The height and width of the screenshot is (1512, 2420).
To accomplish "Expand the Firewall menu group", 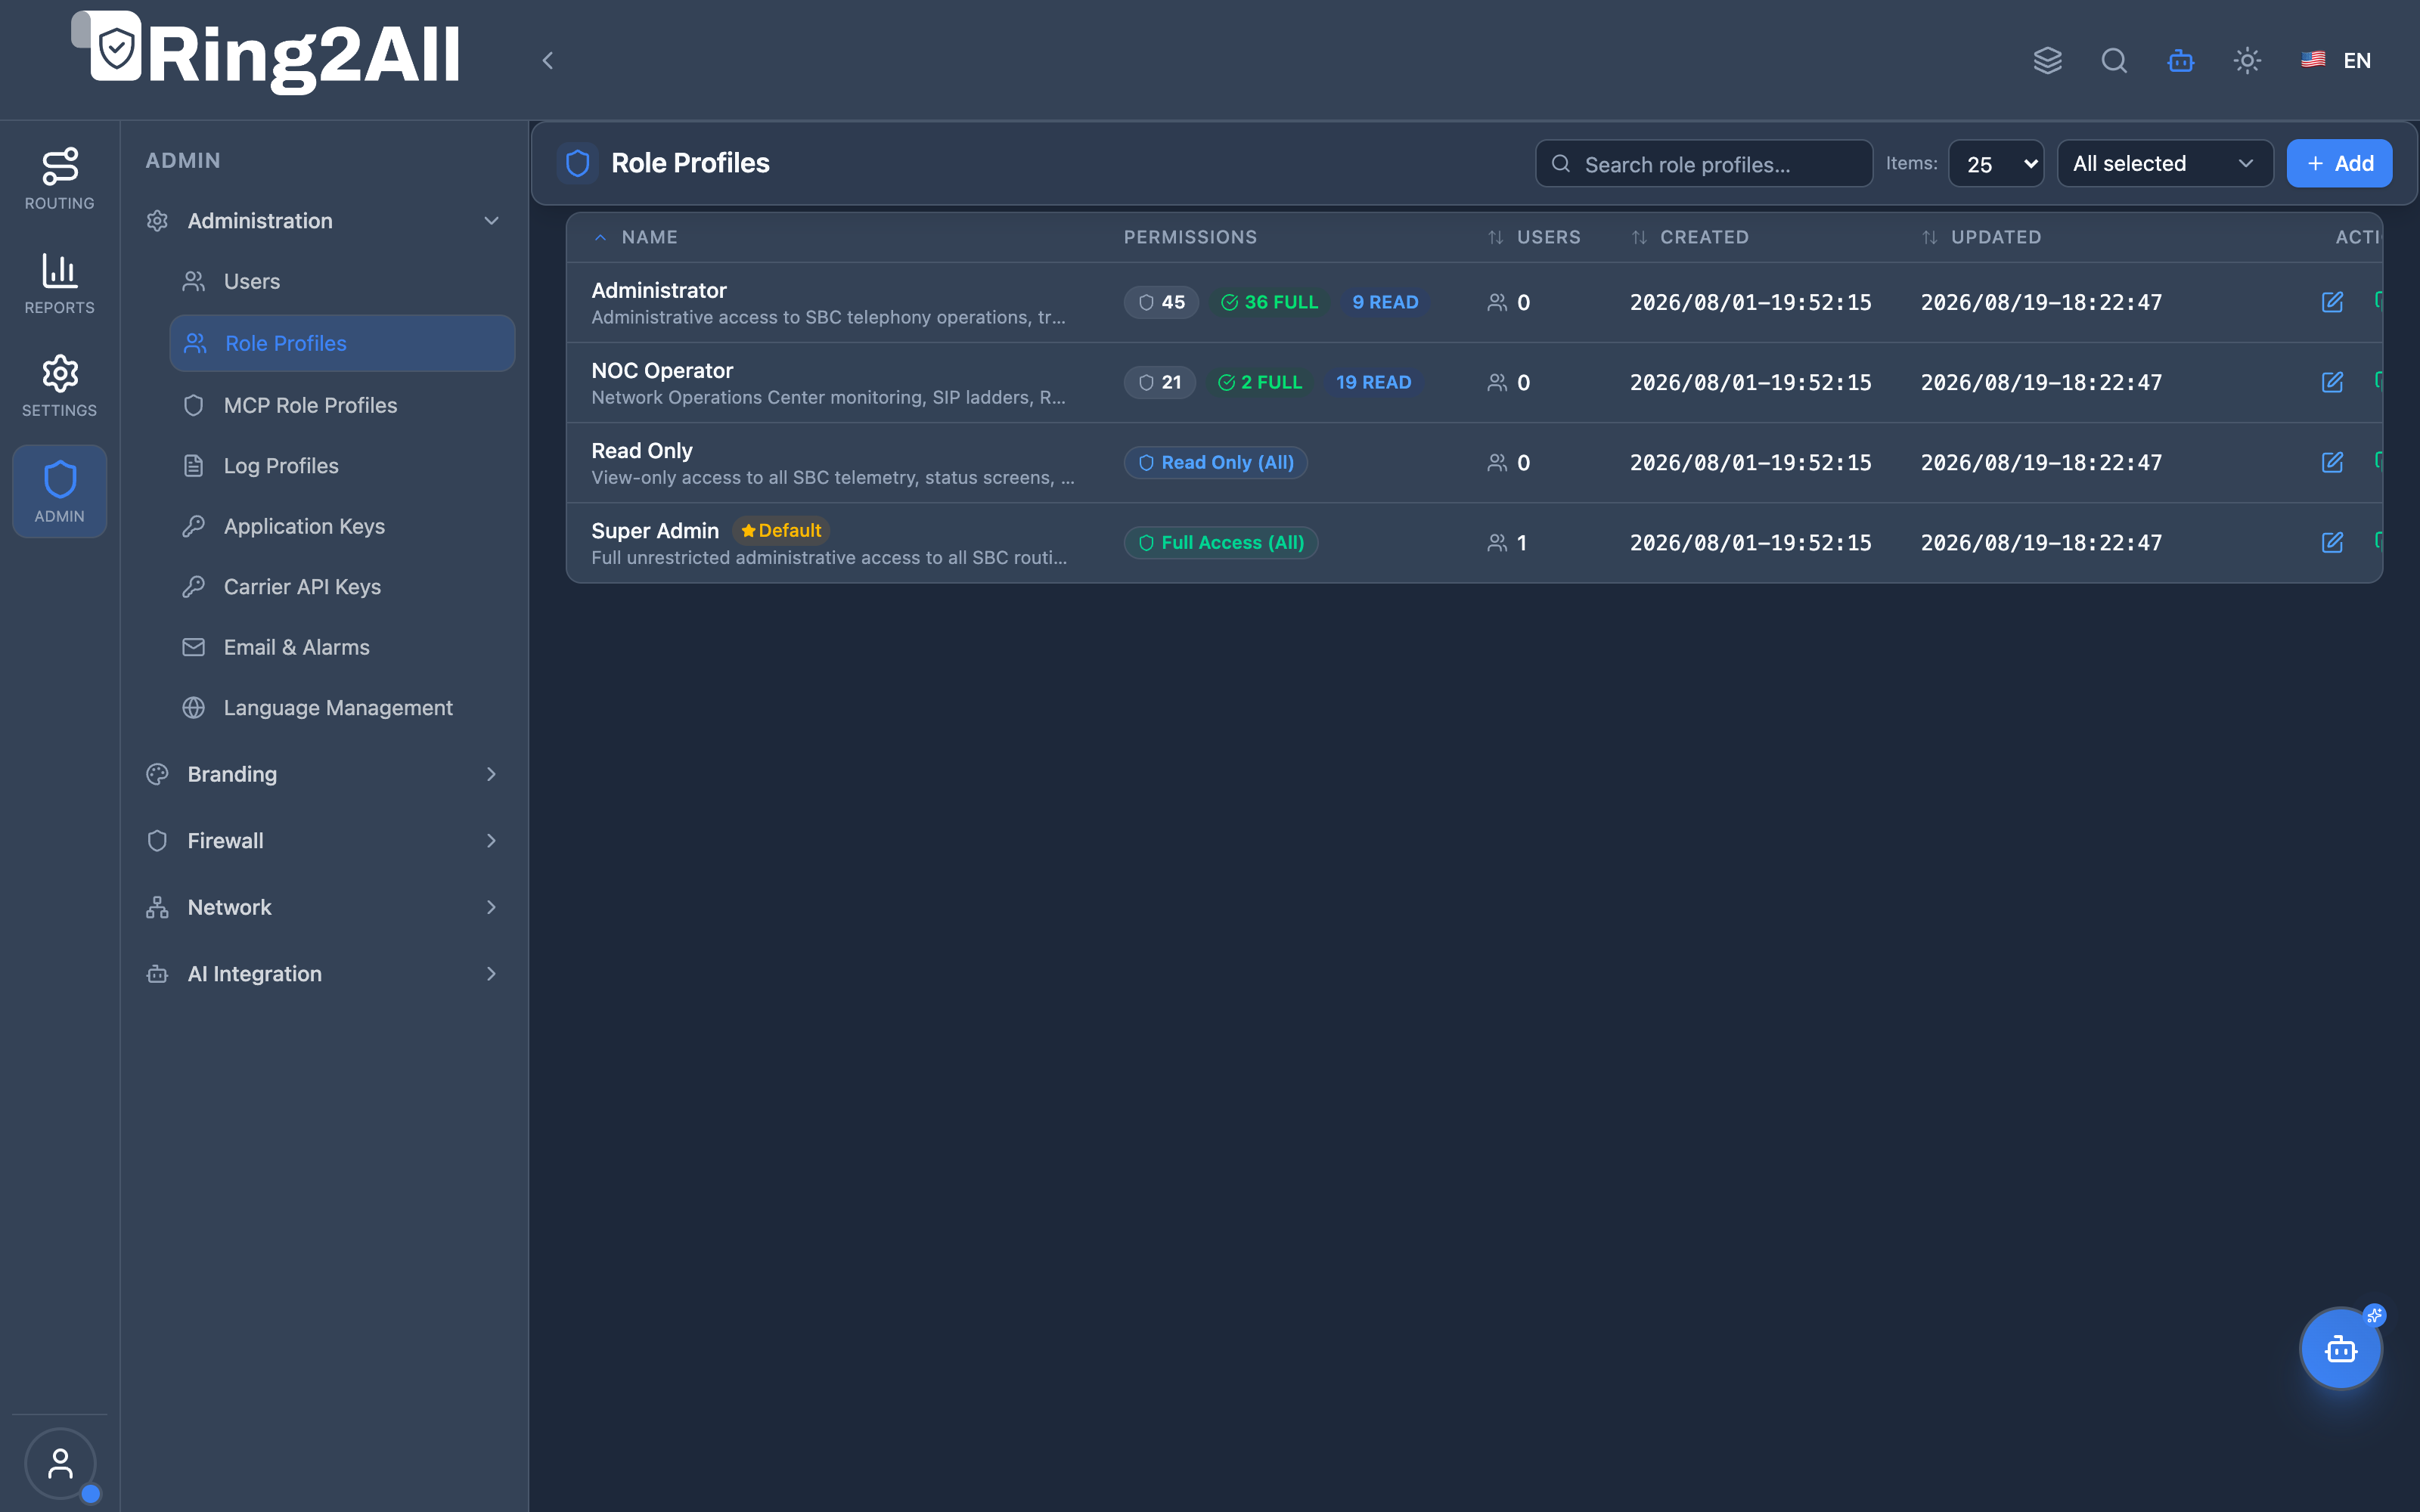I will point(323,841).
